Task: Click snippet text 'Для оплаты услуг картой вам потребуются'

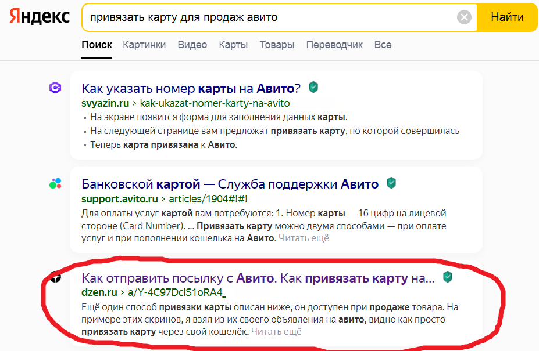Action: click(x=177, y=214)
